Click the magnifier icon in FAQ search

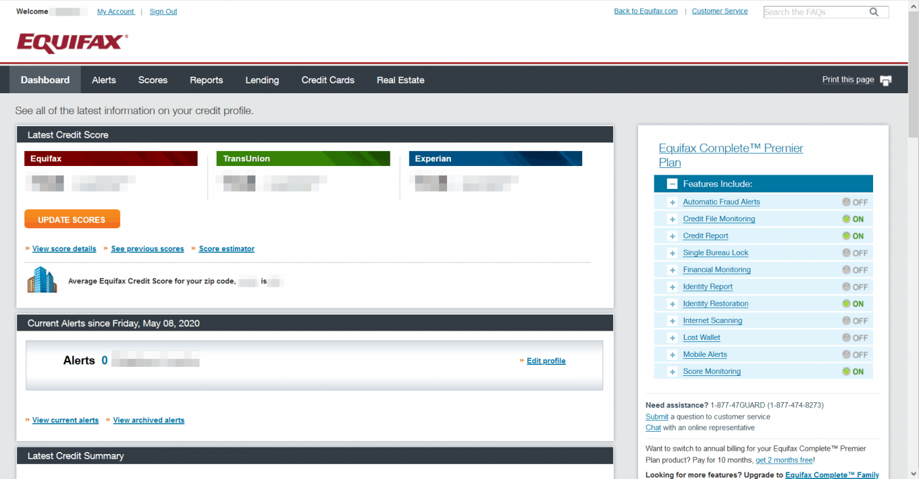click(874, 12)
